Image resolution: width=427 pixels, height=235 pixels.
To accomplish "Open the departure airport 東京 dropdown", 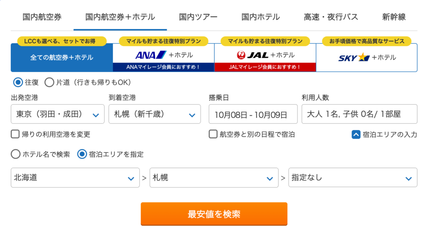I will pyautogui.click(x=58, y=114).
